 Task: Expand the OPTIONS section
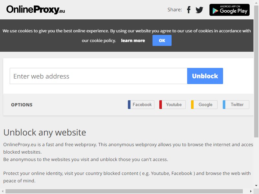point(22,105)
